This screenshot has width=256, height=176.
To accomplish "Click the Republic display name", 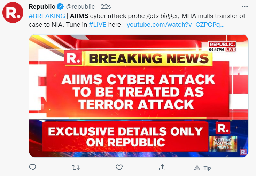I will tap(41, 7).
